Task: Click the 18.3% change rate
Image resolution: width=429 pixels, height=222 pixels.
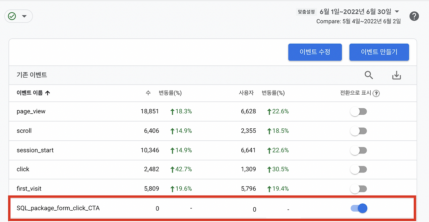Action: pyautogui.click(x=181, y=112)
